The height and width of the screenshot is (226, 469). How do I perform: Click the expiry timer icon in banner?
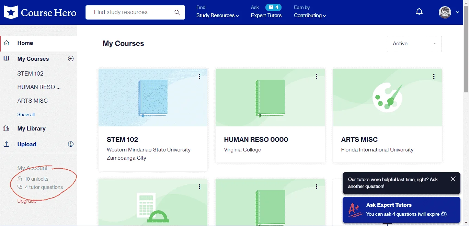point(444,214)
